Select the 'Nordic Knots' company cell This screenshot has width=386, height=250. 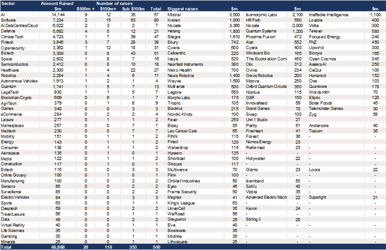click(x=180, y=114)
